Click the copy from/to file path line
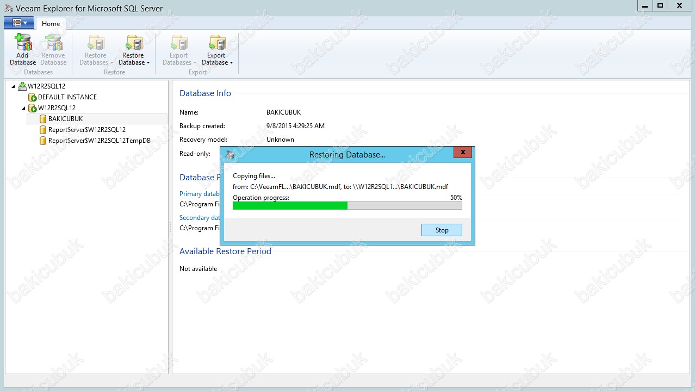 340,187
